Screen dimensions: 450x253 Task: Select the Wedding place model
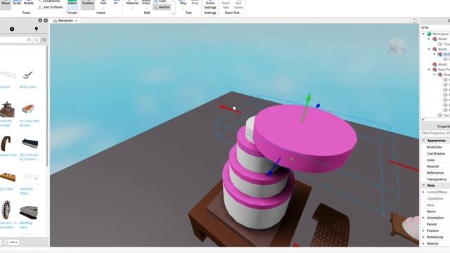(x=28, y=216)
